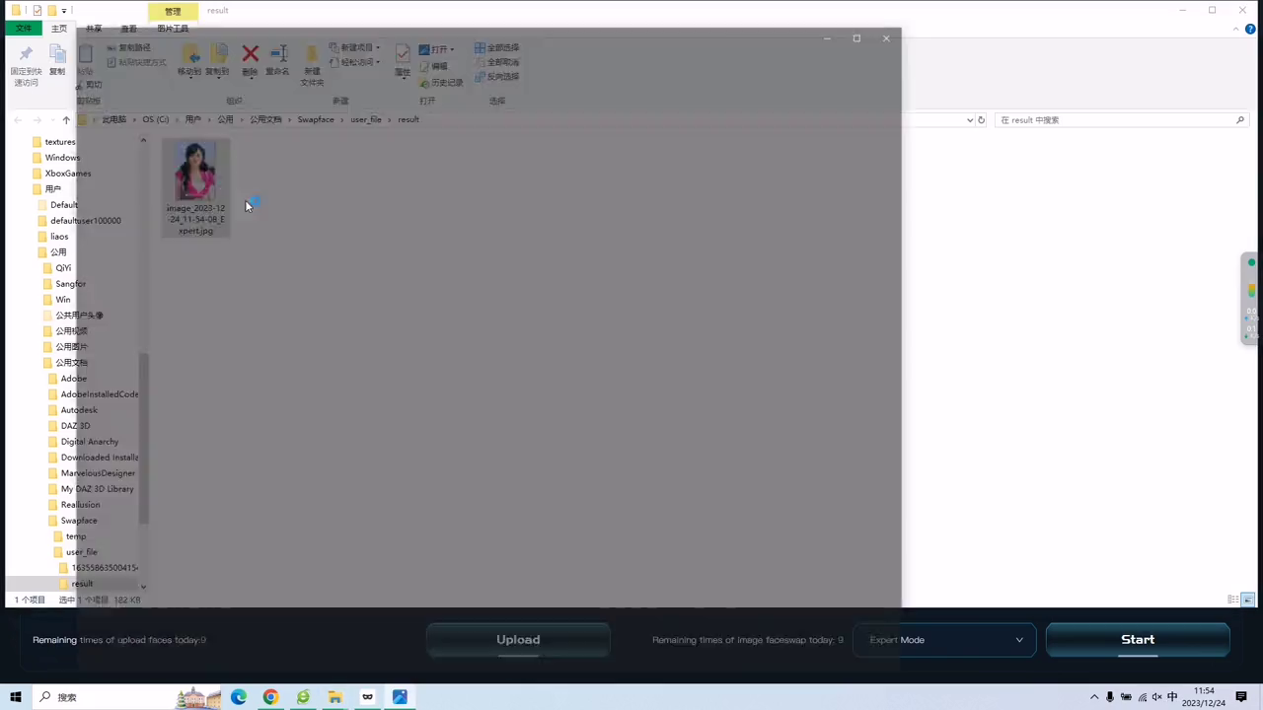This screenshot has height=710, width=1263.
Task: Click the help question mark icon
Action: pyautogui.click(x=1250, y=30)
